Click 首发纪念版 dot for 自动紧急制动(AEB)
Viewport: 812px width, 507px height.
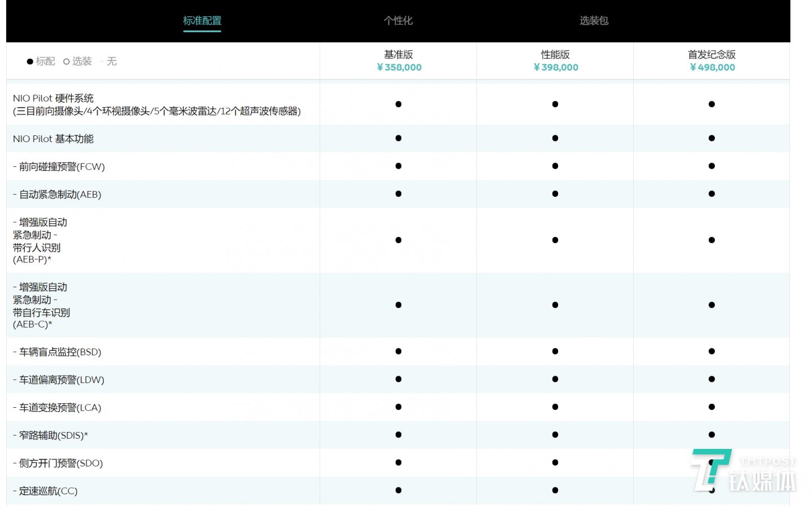pyautogui.click(x=712, y=194)
